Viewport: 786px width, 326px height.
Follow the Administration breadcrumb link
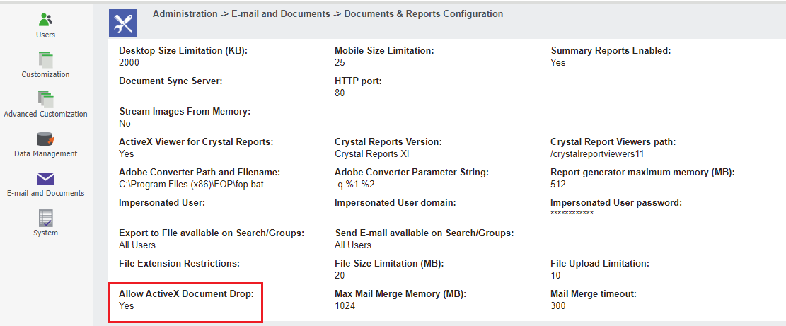point(185,14)
